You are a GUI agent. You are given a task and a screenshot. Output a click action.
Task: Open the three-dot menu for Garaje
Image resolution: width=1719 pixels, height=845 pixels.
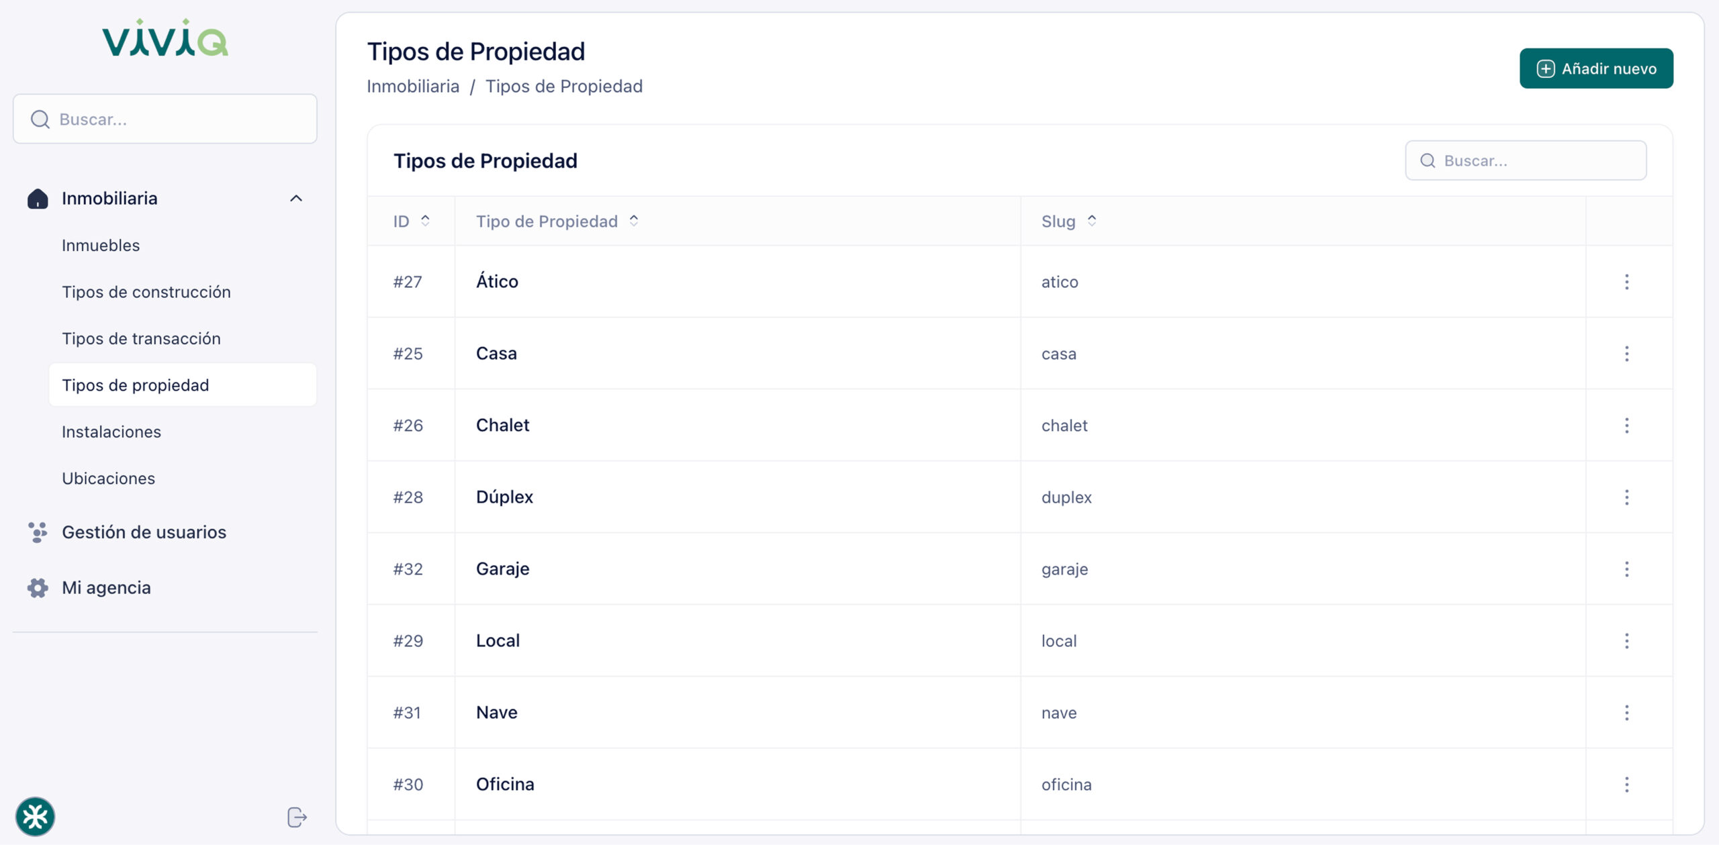(x=1626, y=569)
